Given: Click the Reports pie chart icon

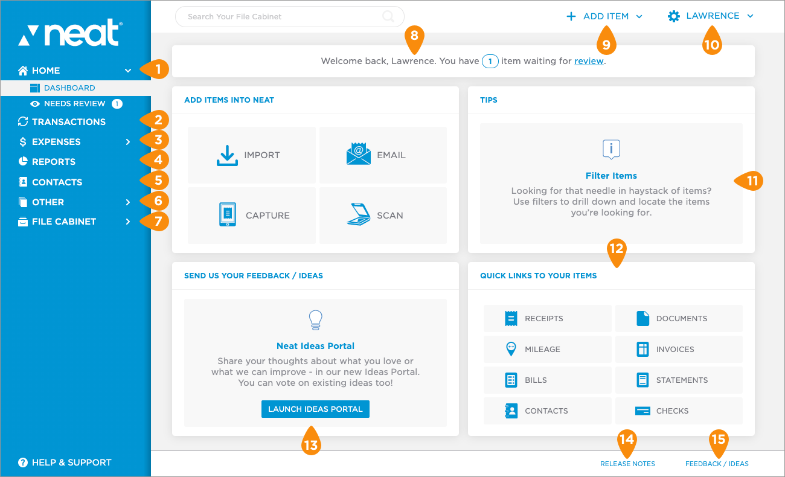Looking at the screenshot, I should pos(23,161).
